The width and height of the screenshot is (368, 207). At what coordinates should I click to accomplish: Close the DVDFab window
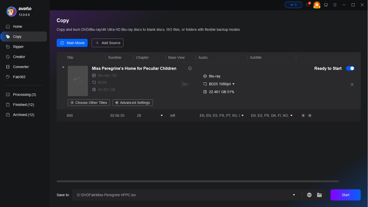[x=362, y=5]
